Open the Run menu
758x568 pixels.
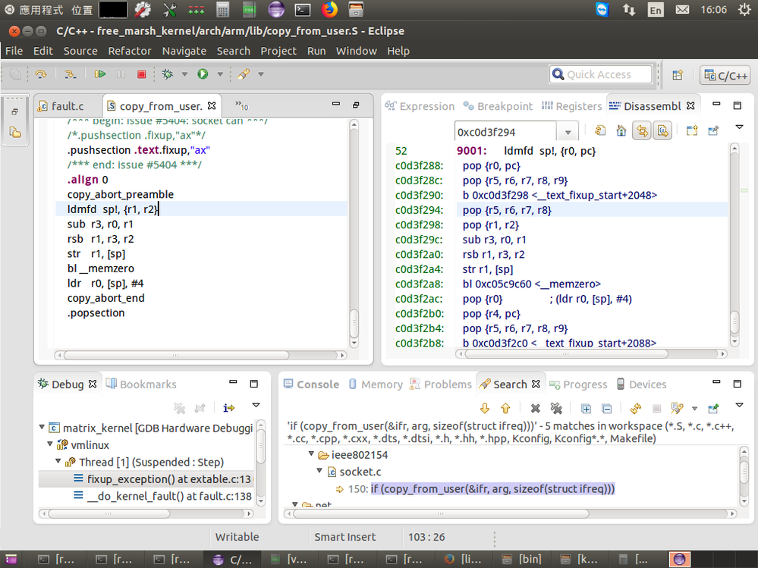(316, 51)
